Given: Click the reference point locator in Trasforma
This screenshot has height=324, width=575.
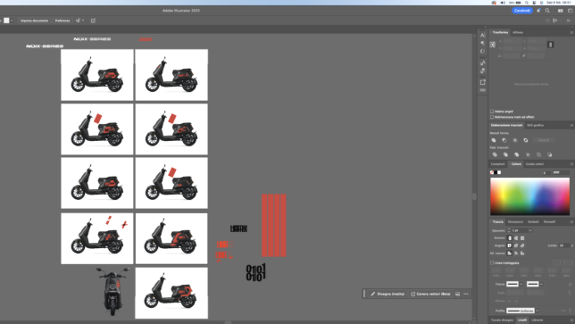Looking at the screenshot, I should point(493,45).
